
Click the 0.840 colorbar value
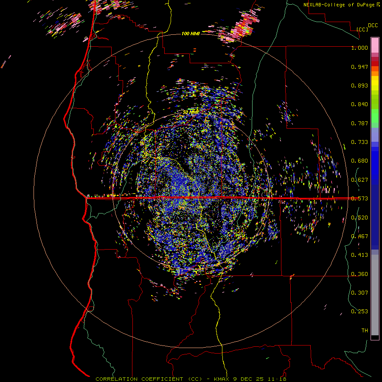[x=360, y=104]
